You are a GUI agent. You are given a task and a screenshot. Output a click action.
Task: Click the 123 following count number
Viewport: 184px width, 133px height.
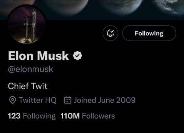pos(14,116)
